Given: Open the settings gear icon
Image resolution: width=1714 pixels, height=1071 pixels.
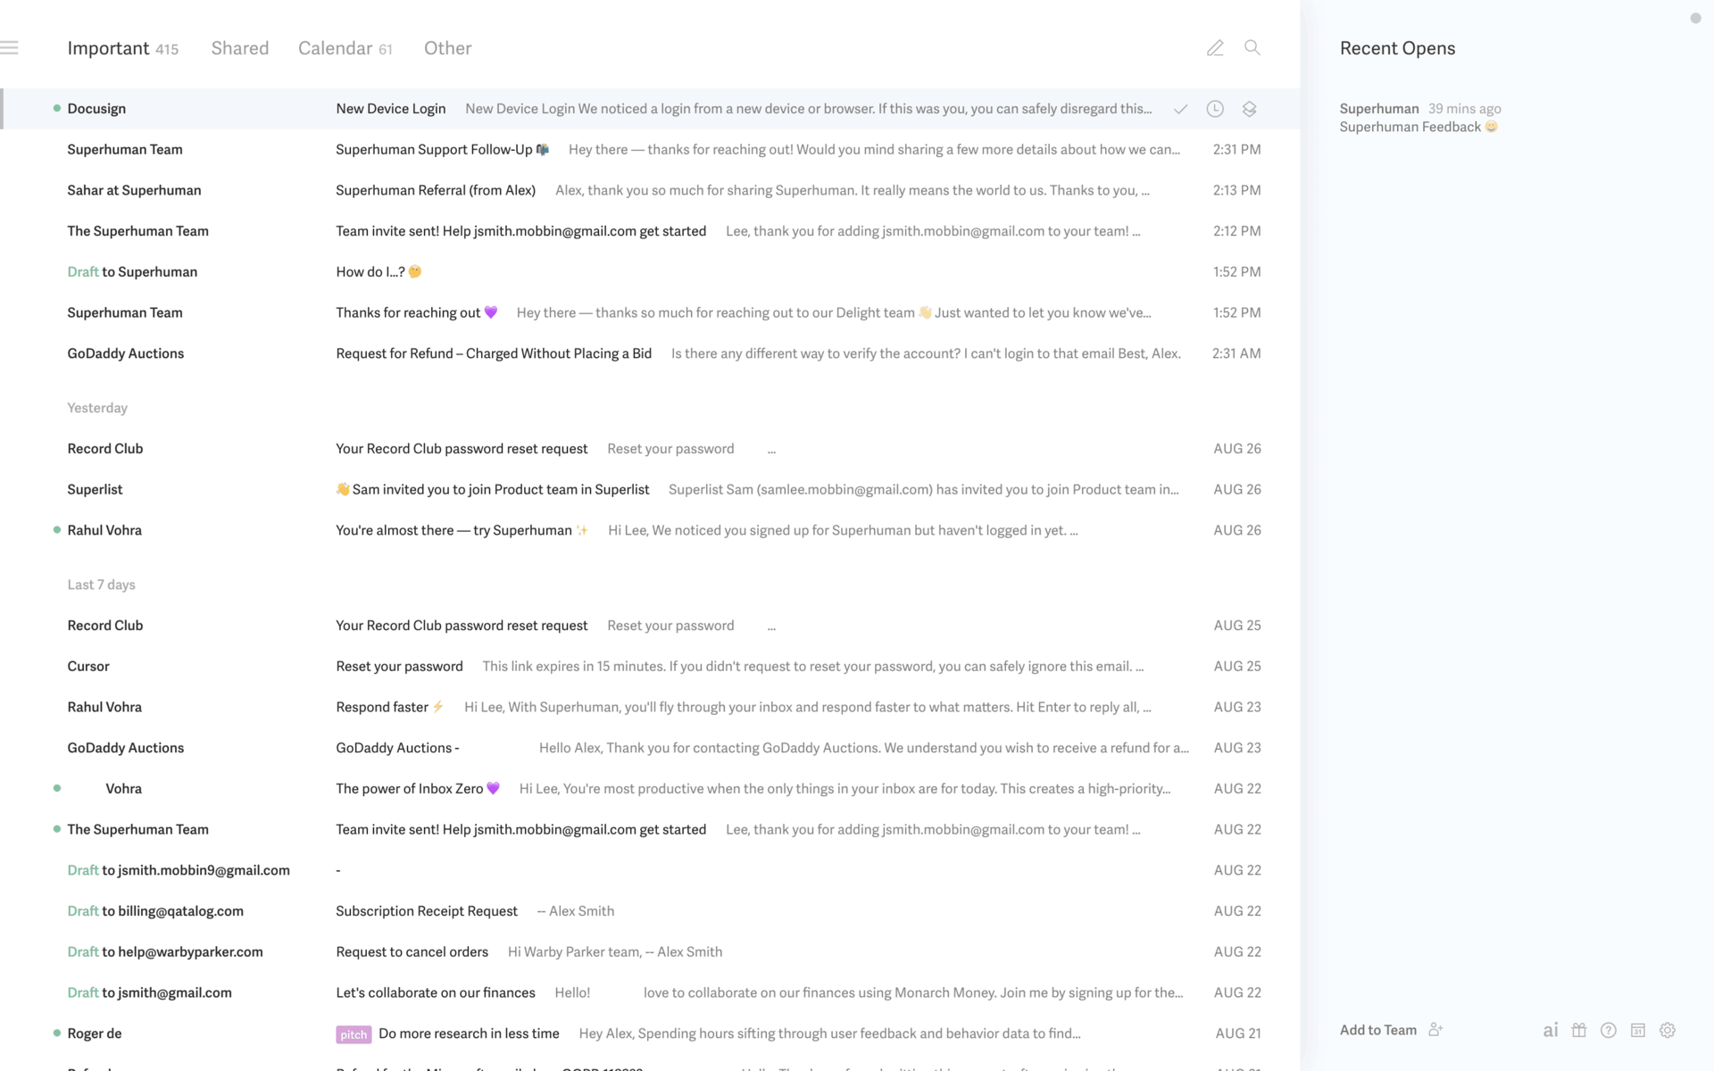Looking at the screenshot, I should (1668, 1030).
